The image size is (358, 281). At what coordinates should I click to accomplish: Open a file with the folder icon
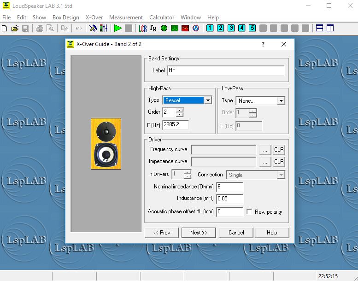coord(15,28)
